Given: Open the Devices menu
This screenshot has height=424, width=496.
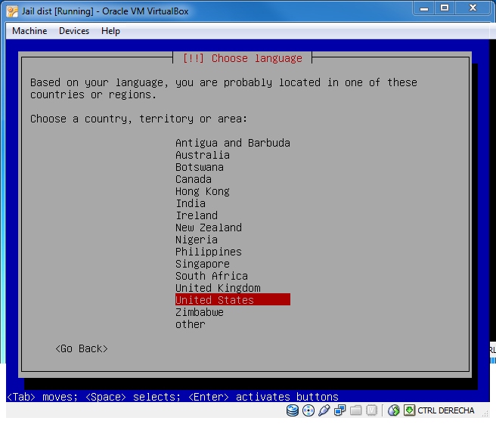Looking at the screenshot, I should pyautogui.click(x=74, y=31).
